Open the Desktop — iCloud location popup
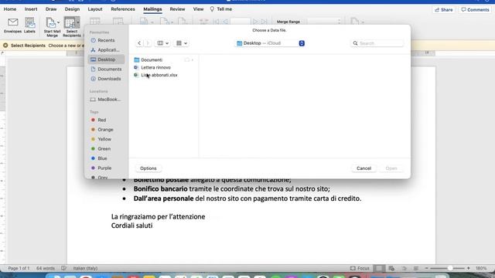 (x=270, y=43)
